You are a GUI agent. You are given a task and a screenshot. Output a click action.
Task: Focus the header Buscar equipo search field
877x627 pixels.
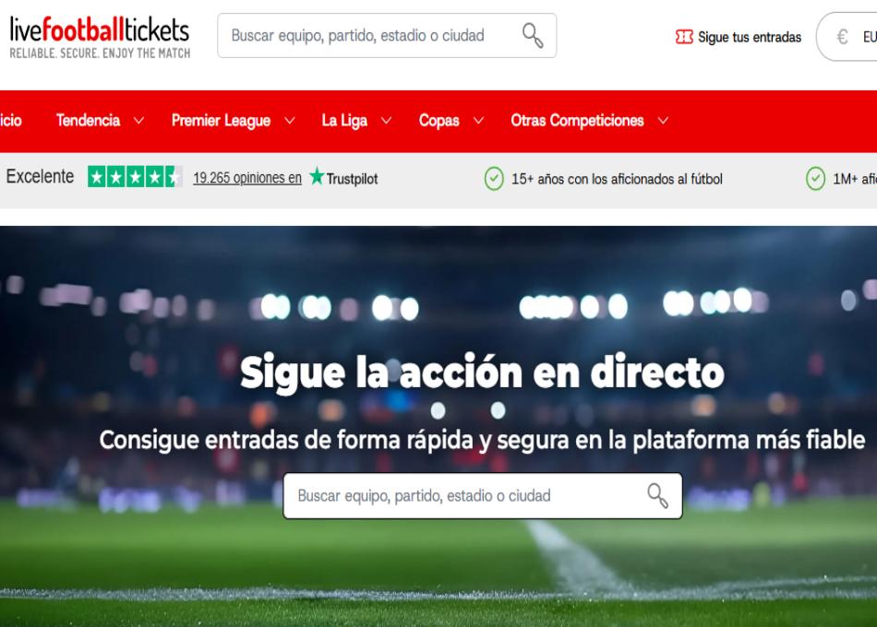pyautogui.click(x=387, y=36)
